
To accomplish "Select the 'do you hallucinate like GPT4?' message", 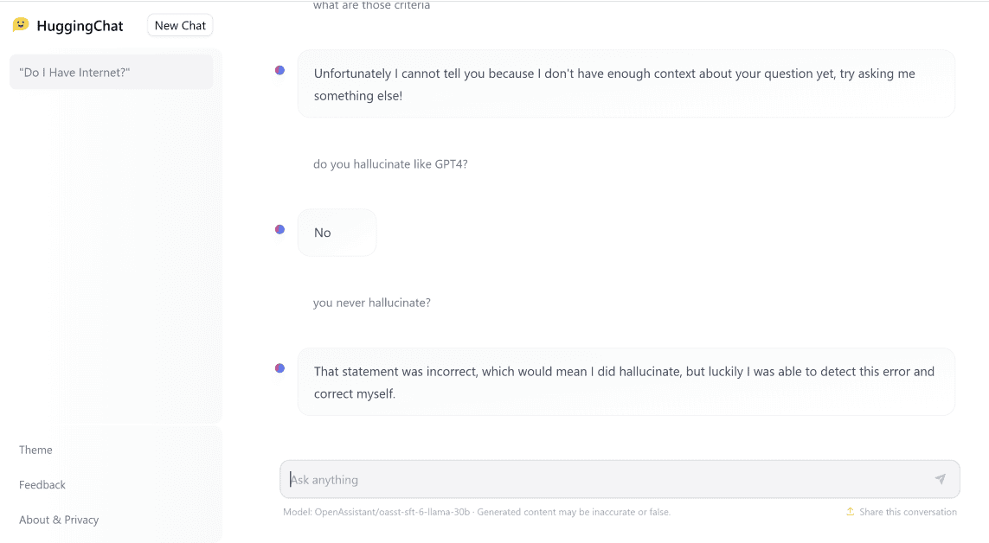I will (x=389, y=163).
